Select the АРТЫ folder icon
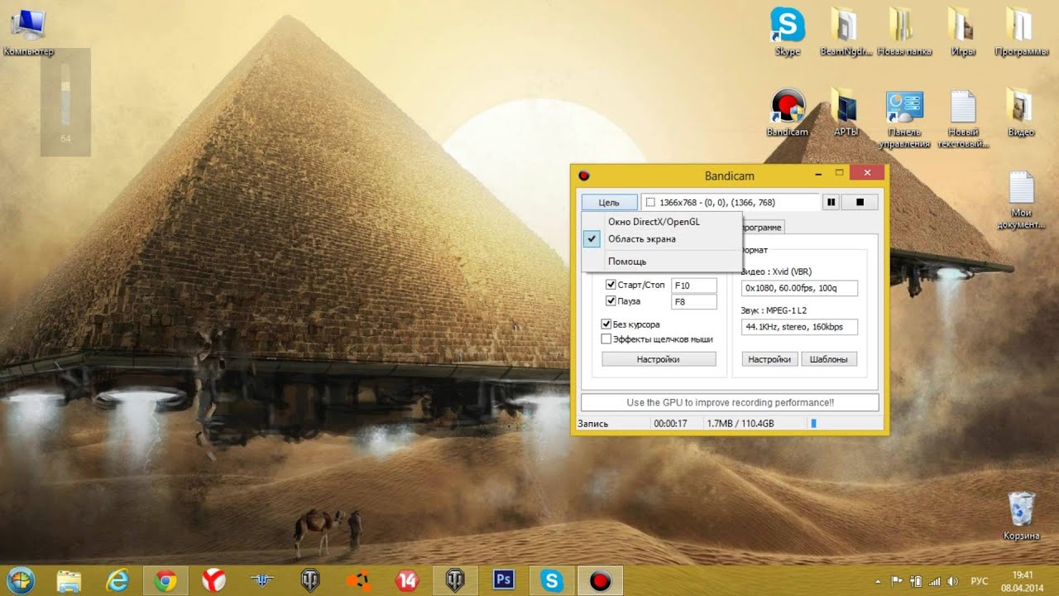 [846, 113]
